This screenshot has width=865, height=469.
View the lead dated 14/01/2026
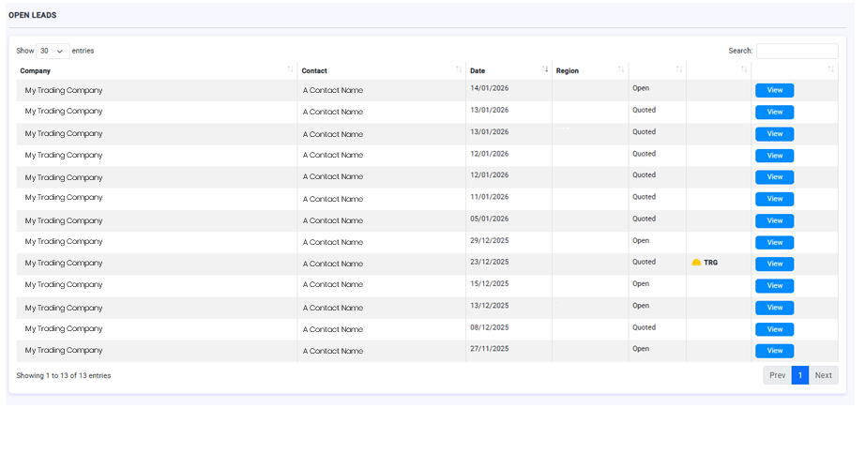click(x=774, y=90)
